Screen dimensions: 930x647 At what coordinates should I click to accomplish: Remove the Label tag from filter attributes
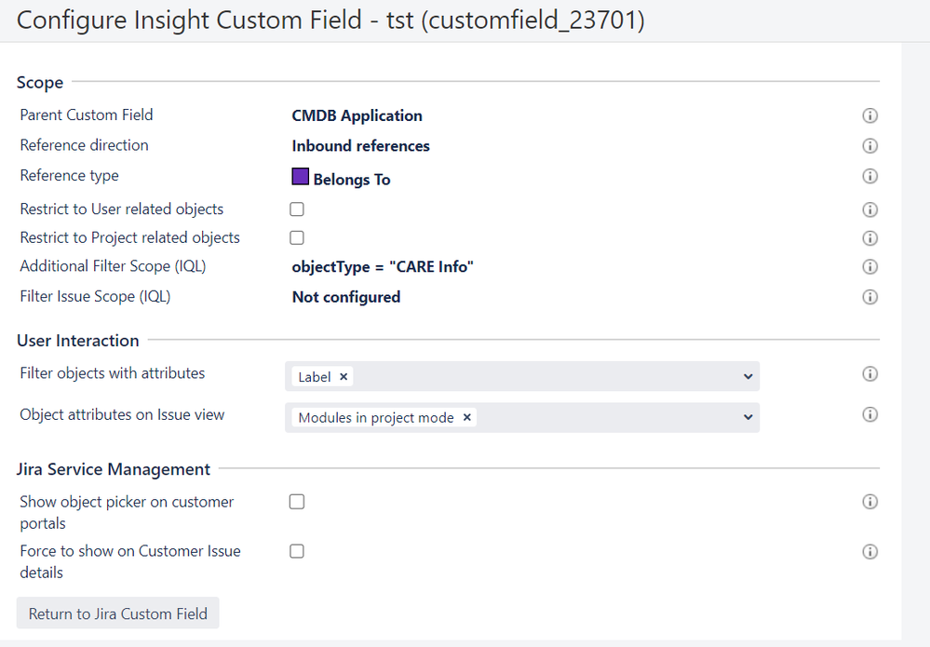[344, 377]
